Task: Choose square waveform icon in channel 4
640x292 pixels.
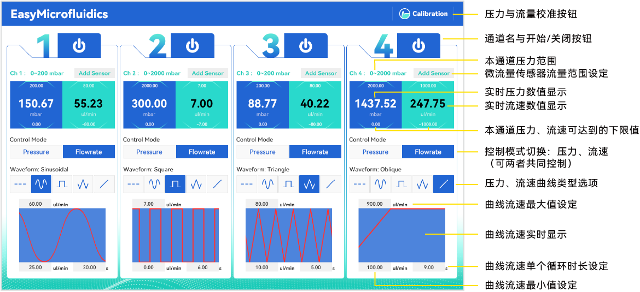Action: [x=402, y=184]
